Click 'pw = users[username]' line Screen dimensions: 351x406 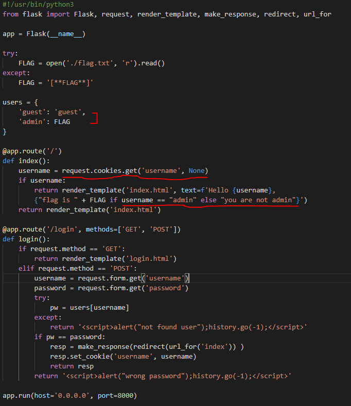coord(90,308)
